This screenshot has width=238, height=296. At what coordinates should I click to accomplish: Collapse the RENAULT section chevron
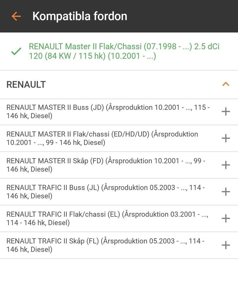click(x=226, y=84)
